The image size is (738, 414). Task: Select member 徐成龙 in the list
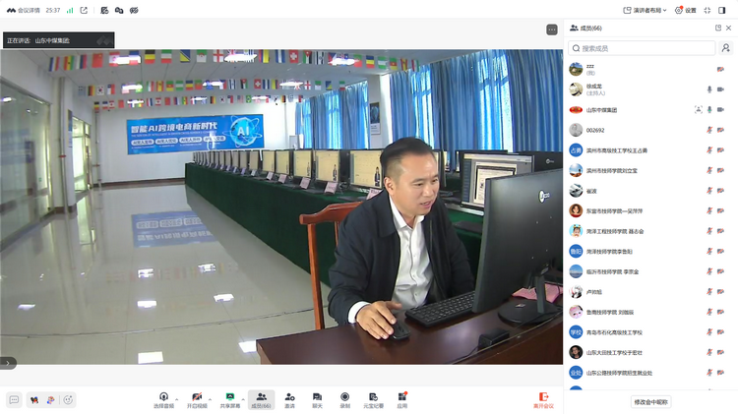(650, 89)
